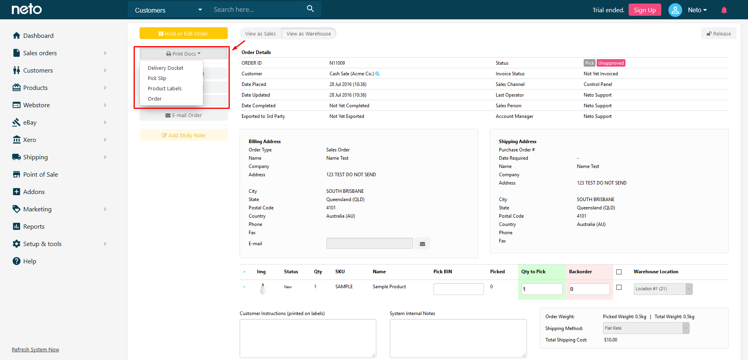Click the user avatar icon

point(675,10)
